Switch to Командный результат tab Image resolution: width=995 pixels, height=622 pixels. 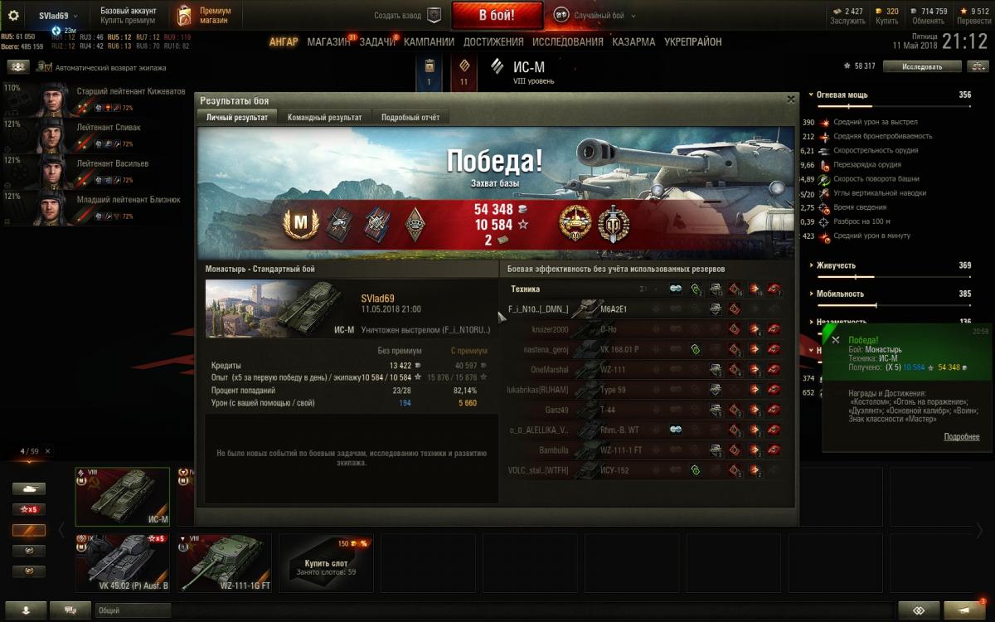click(325, 118)
